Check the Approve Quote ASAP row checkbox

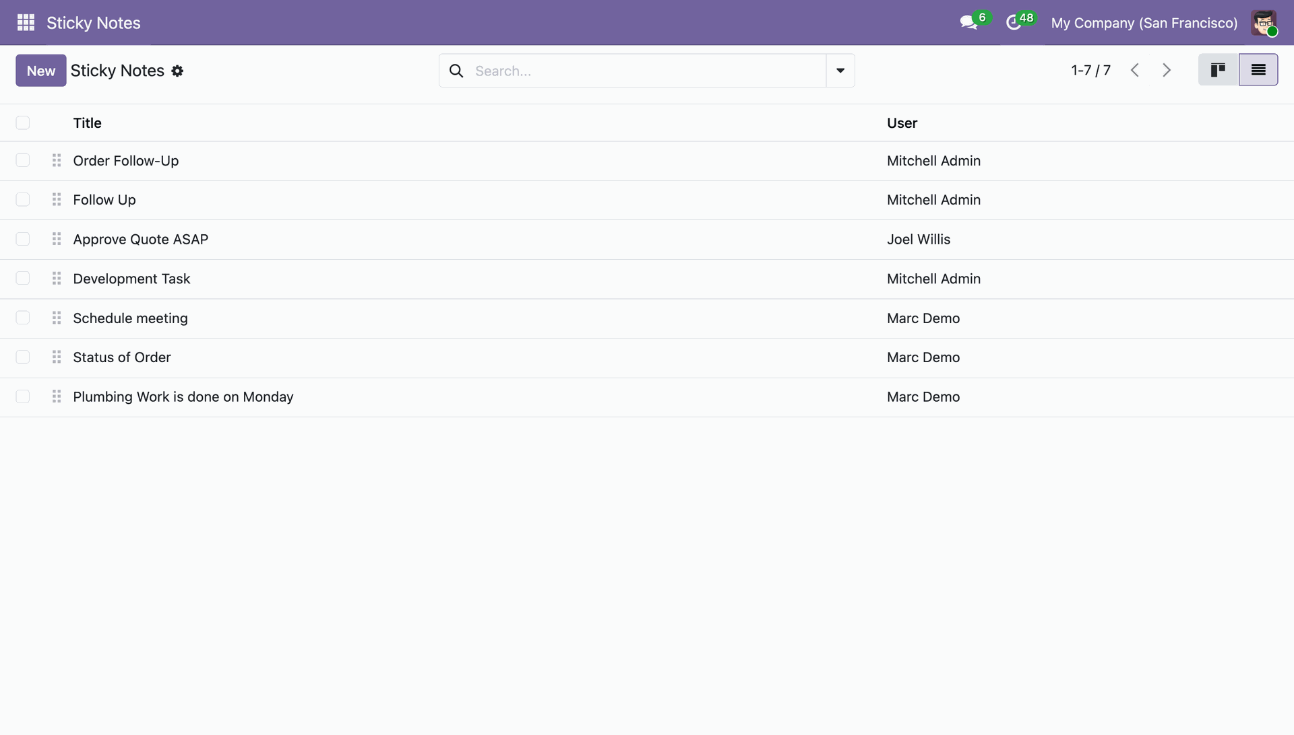pos(23,240)
